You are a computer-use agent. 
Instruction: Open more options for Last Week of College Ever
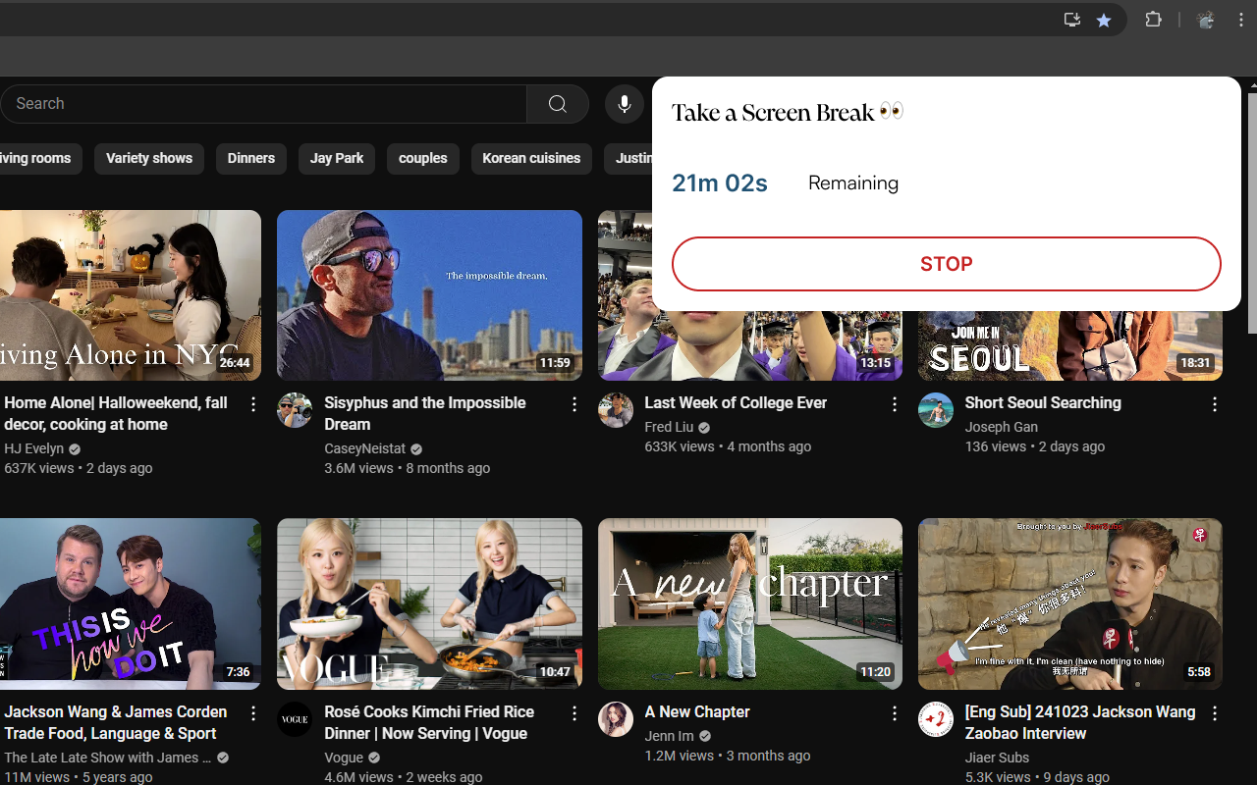tap(895, 404)
